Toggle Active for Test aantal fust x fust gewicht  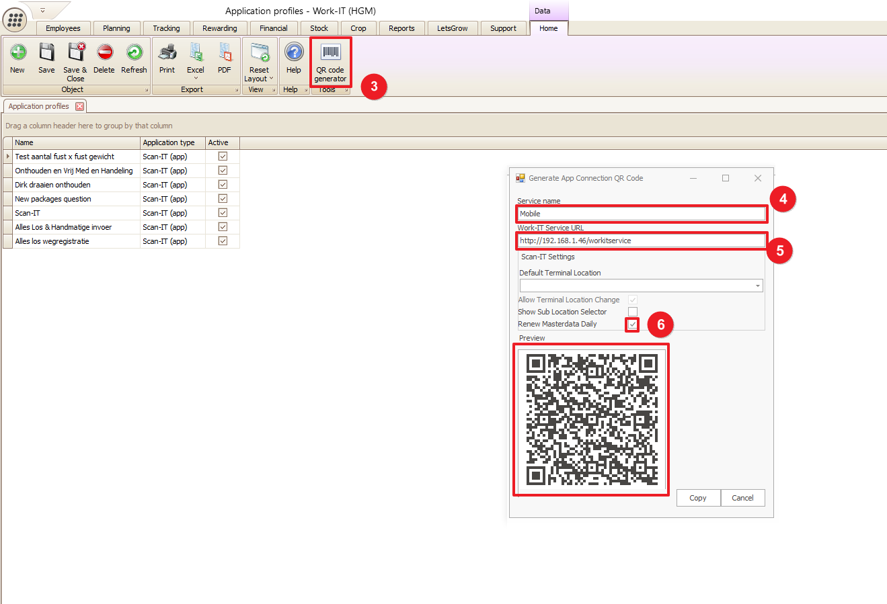pos(223,156)
